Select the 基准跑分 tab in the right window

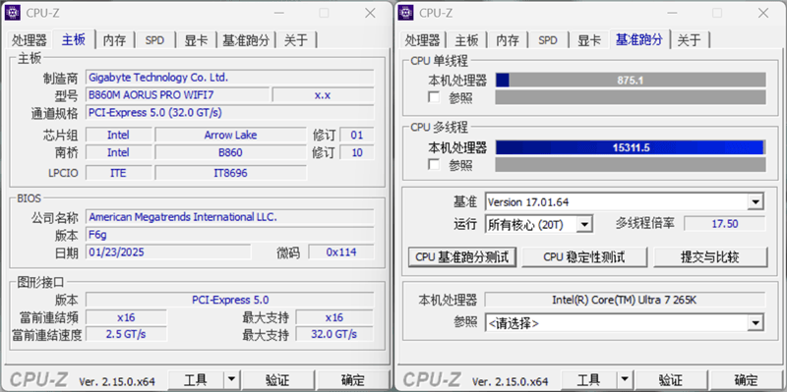point(639,39)
